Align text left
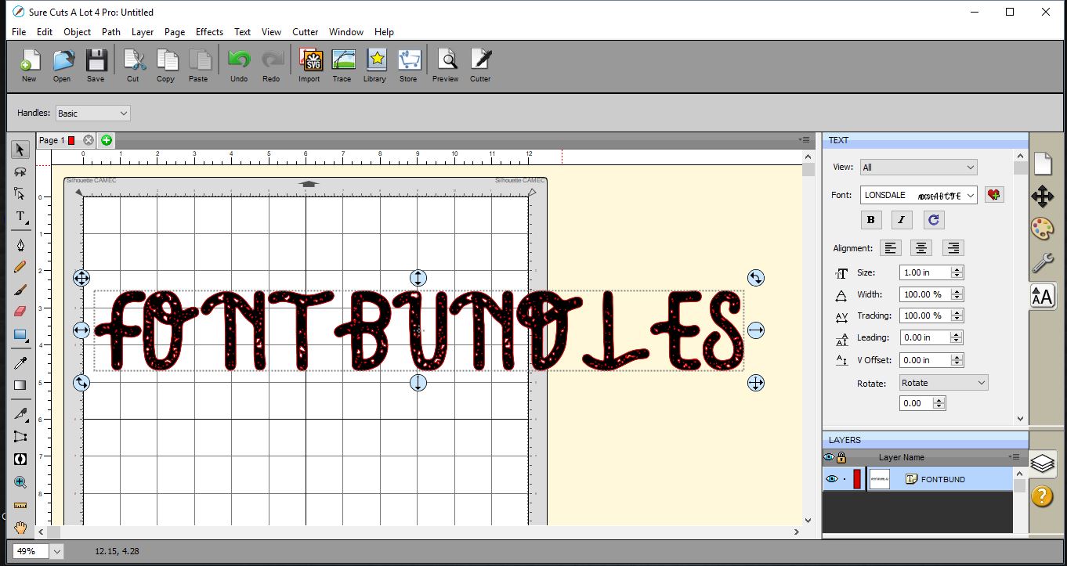The image size is (1067, 566). (x=891, y=248)
